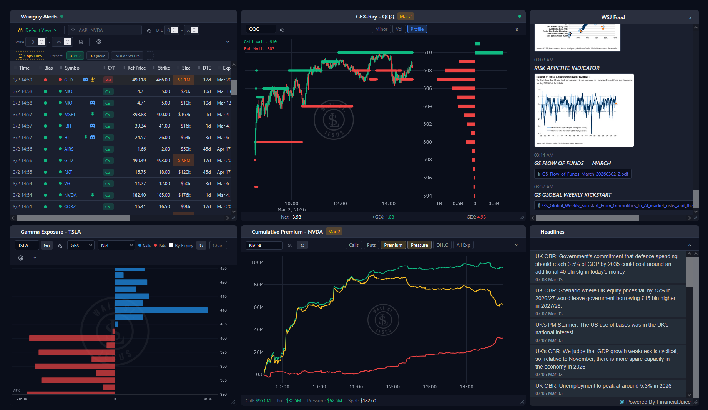The height and width of the screenshot is (410, 708).
Task: Add a new preset with plus button
Action: [150, 56]
